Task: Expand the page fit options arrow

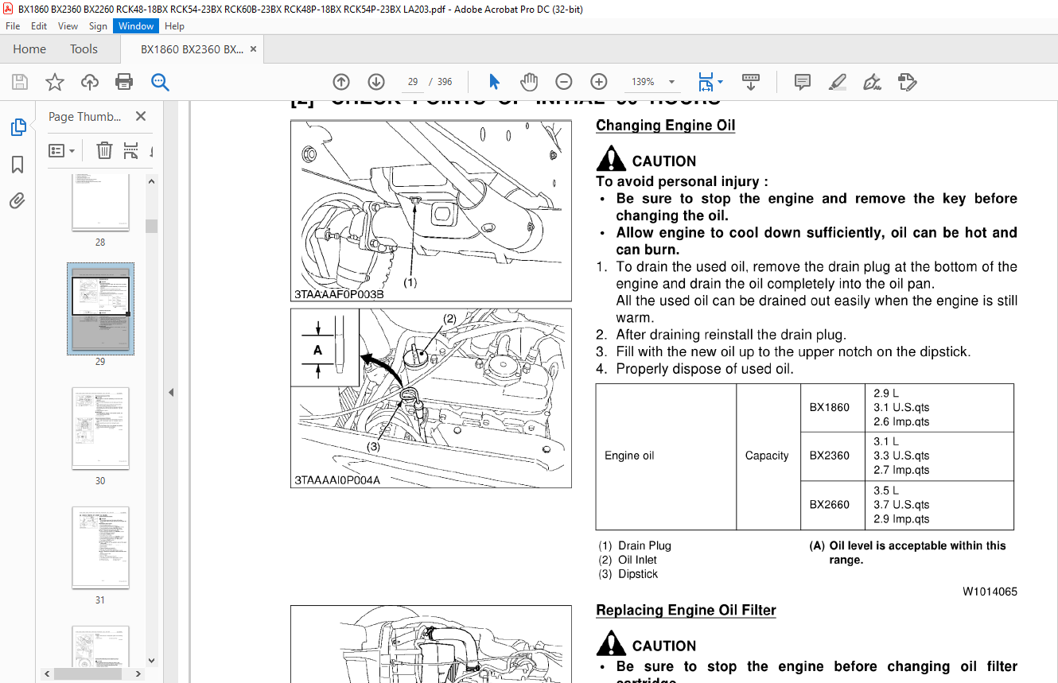Action: tap(720, 82)
